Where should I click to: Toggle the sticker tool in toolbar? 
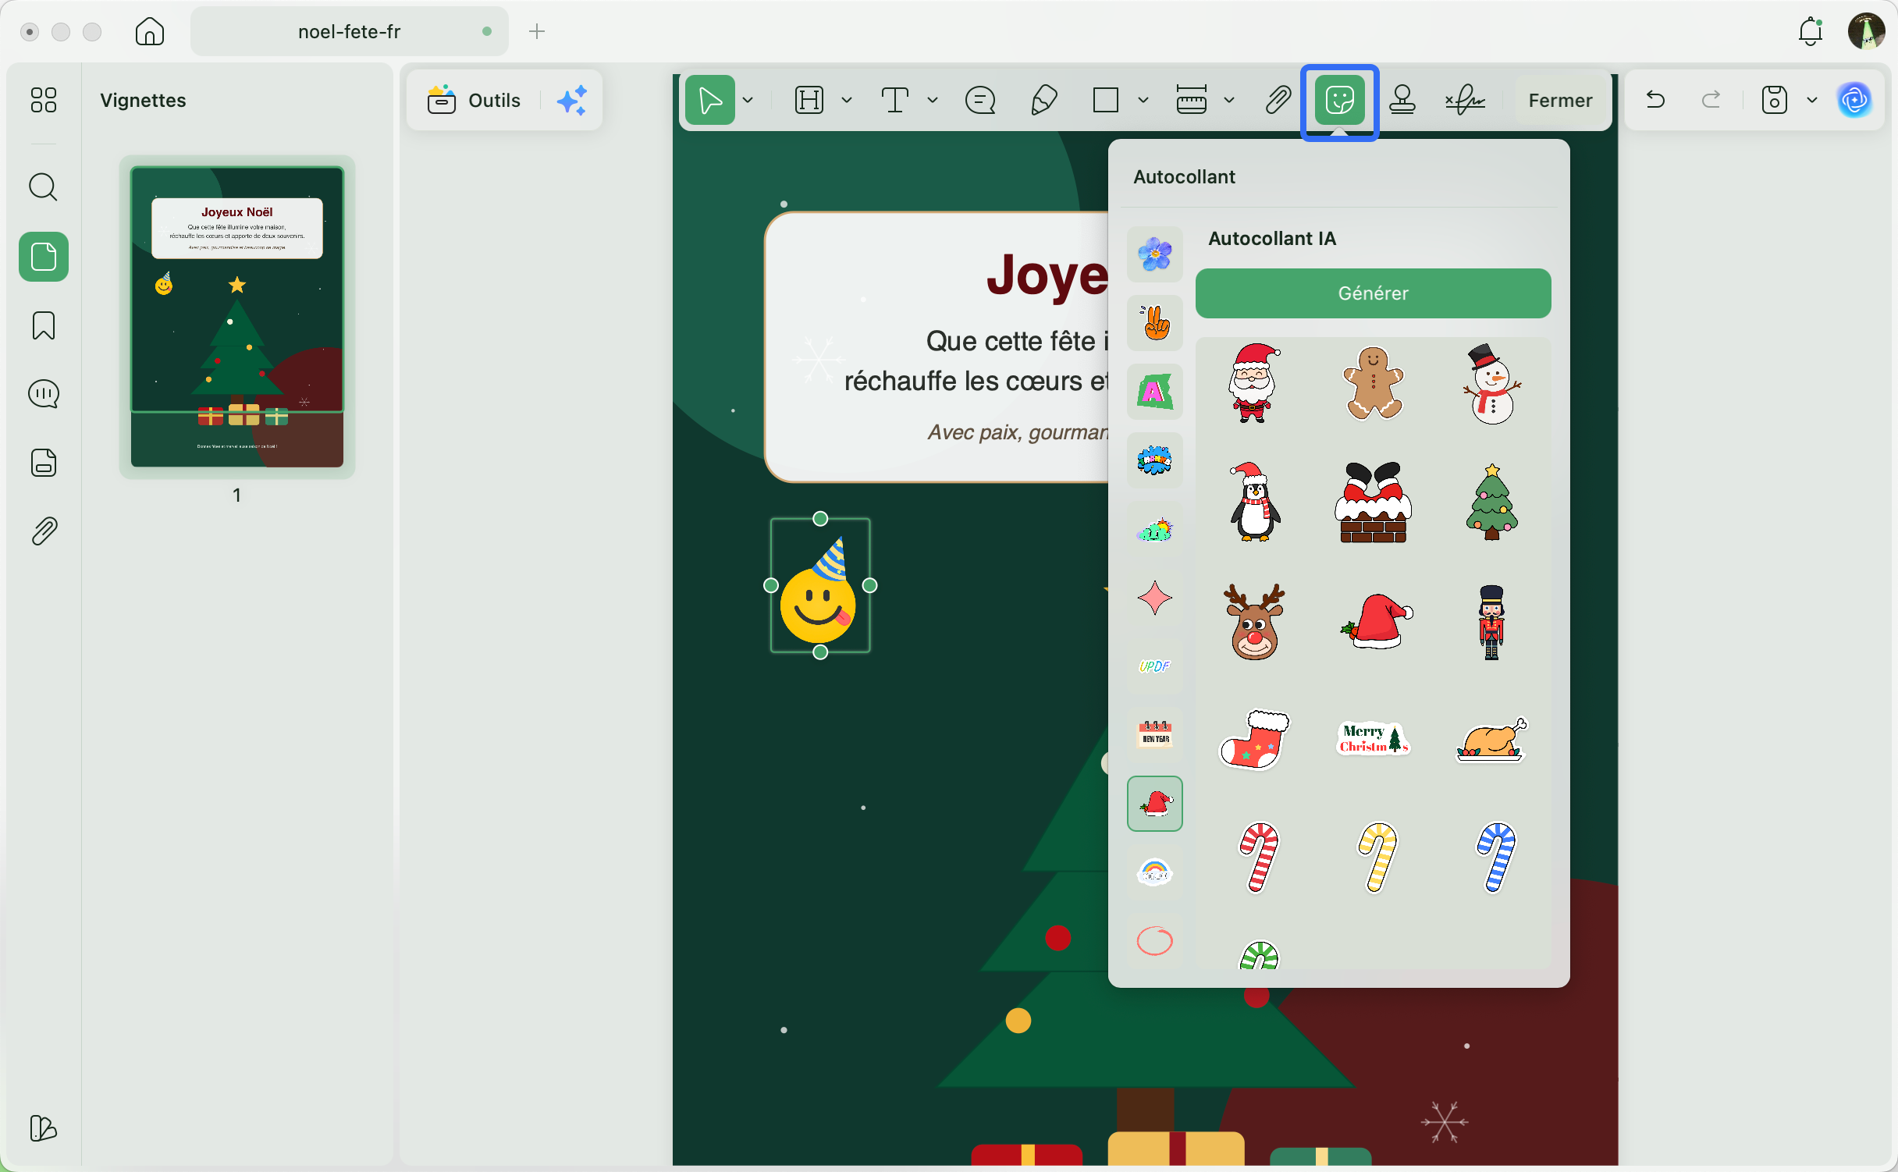[1340, 100]
